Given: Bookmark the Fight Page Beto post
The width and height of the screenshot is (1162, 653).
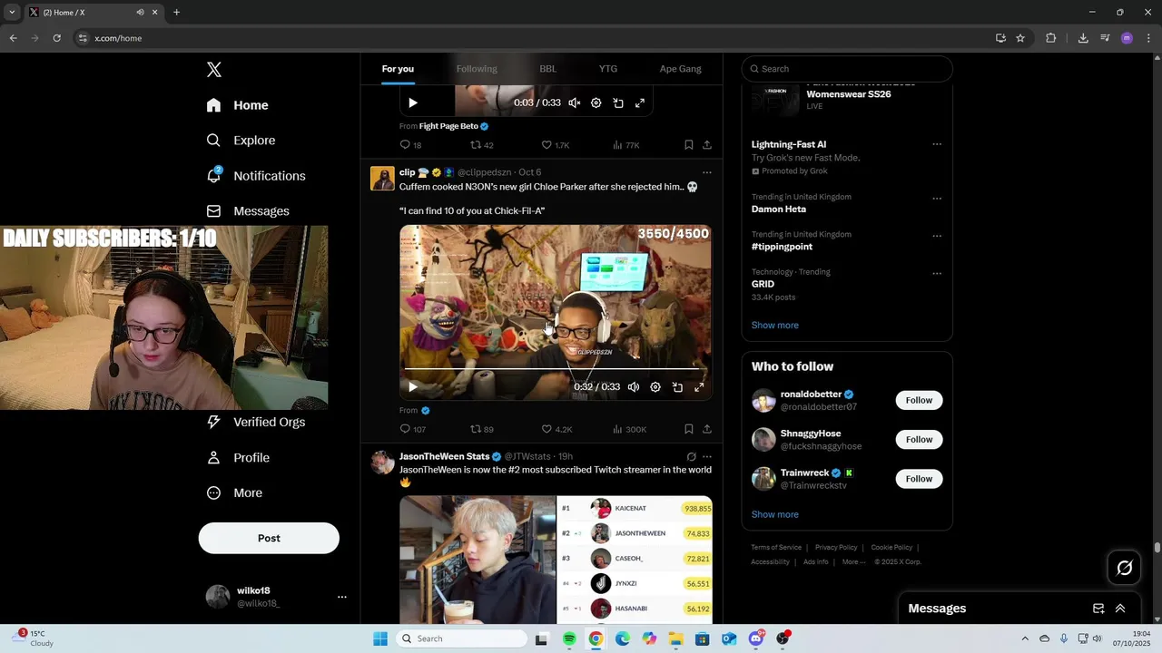Looking at the screenshot, I should (x=689, y=145).
